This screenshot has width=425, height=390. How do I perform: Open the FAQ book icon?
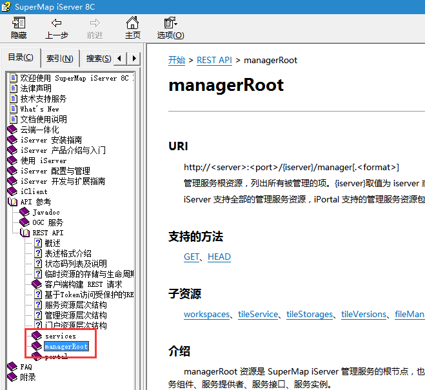click(12, 367)
